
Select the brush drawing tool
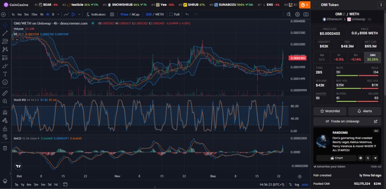click(5, 66)
